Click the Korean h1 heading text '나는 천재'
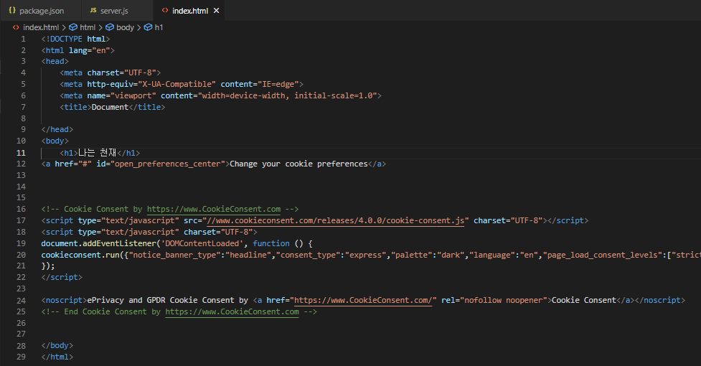This screenshot has height=366, width=701. click(97, 152)
